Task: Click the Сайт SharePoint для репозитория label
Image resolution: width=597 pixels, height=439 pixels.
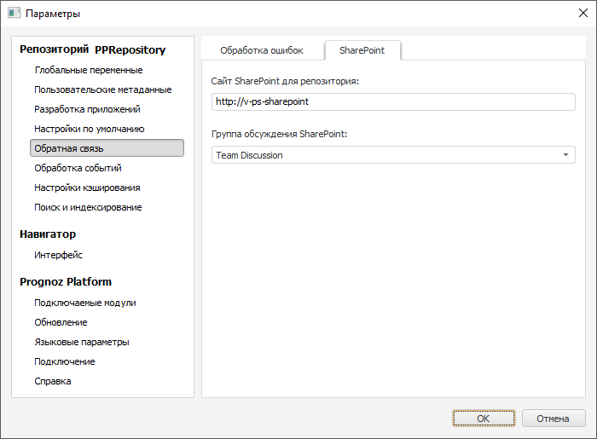Action: 285,81
